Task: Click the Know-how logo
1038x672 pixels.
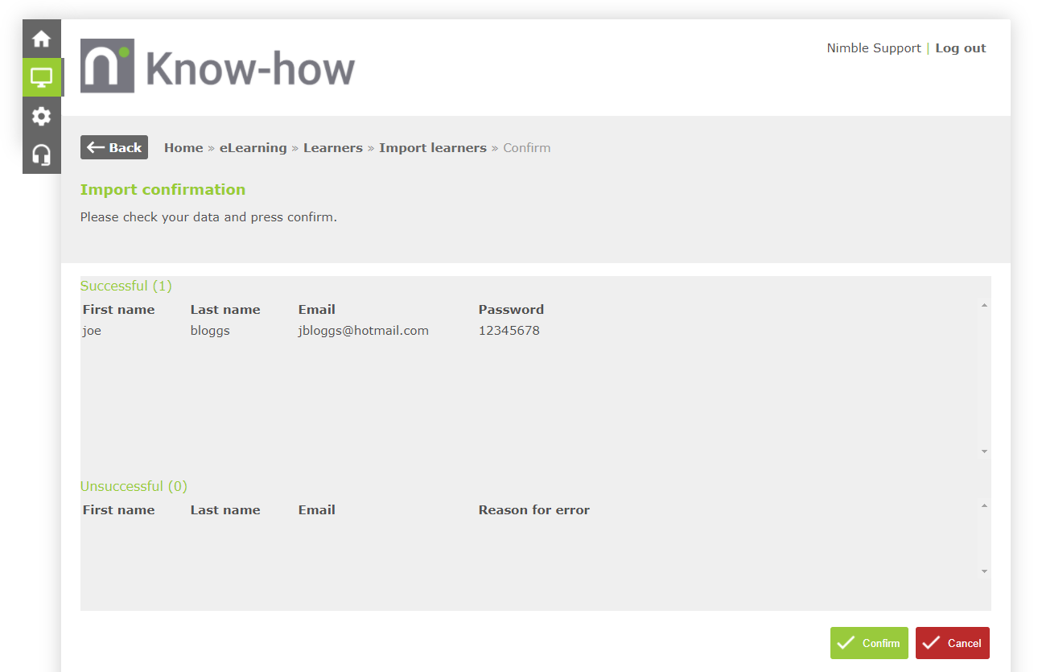Action: click(x=217, y=66)
